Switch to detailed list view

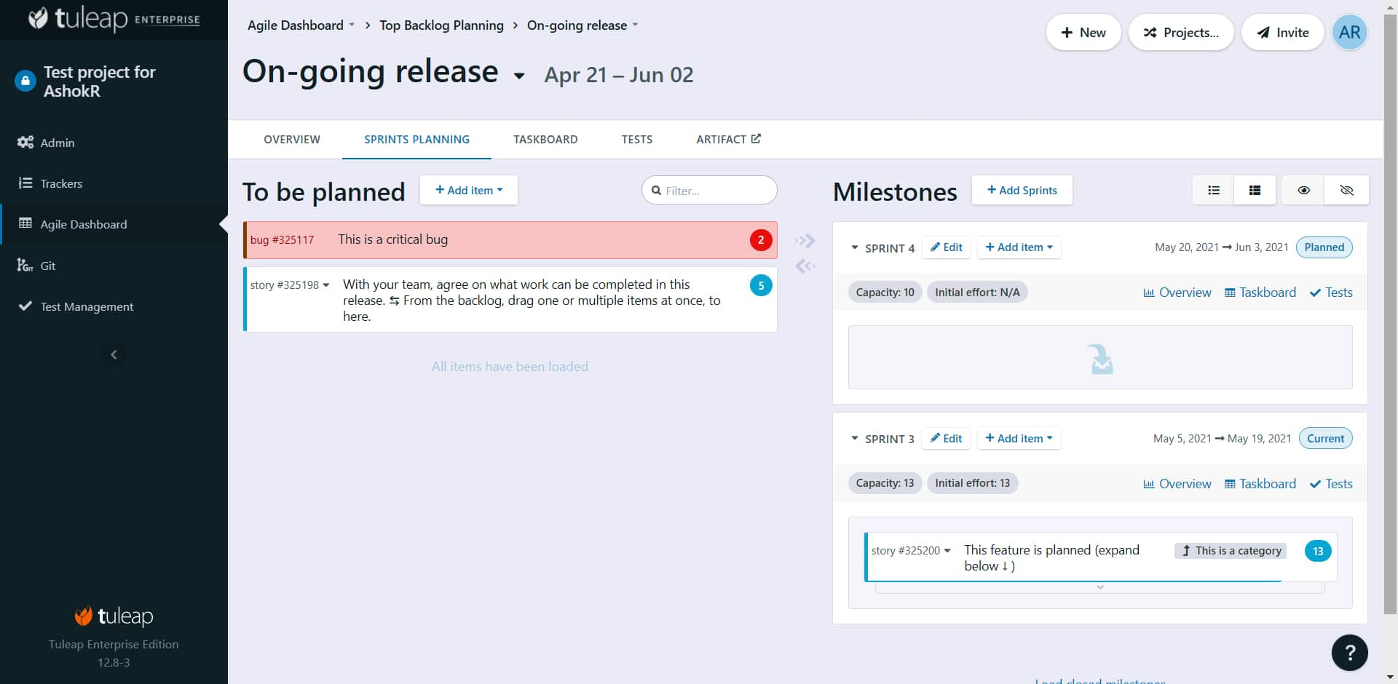coord(1255,191)
